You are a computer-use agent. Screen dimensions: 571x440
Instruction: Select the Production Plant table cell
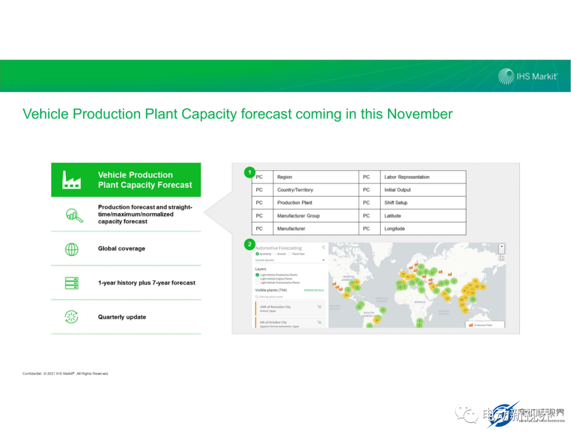(x=316, y=203)
